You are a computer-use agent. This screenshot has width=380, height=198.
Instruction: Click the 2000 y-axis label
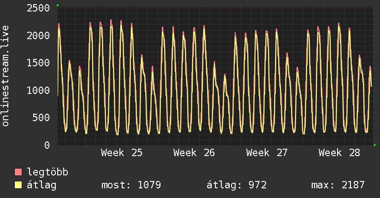click(38, 35)
